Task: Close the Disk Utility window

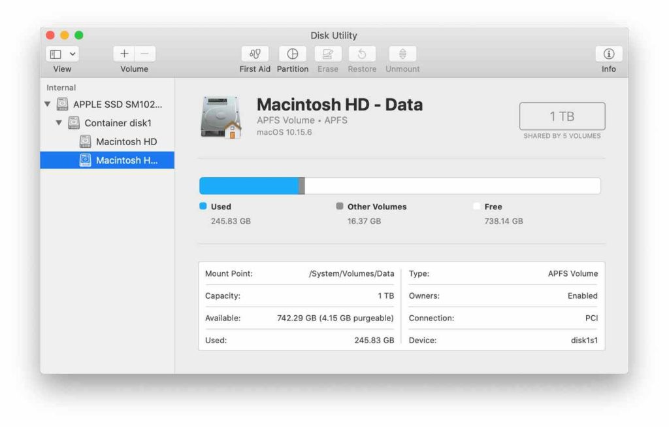Action: coord(50,35)
